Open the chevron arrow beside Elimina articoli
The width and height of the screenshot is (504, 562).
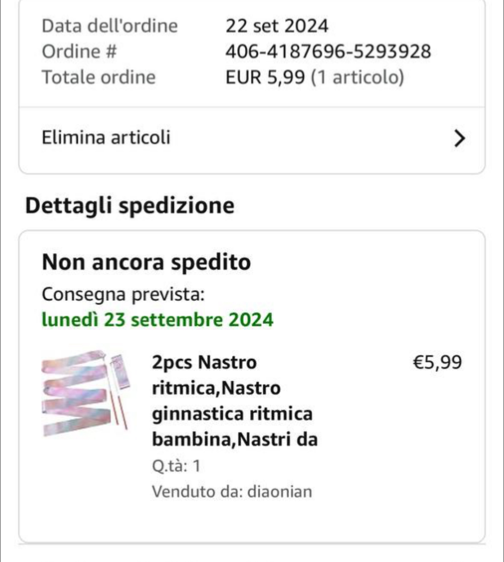click(x=459, y=138)
